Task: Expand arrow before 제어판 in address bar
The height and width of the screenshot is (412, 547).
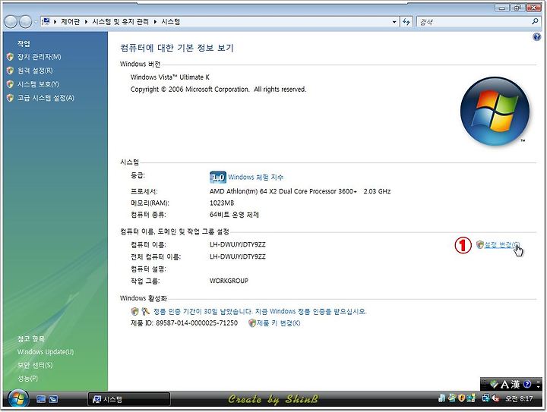Action: [x=55, y=21]
